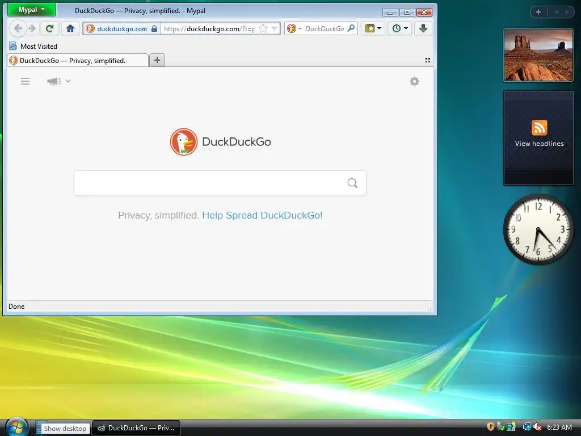Open the Windows Start orb
The image size is (581, 436).
[x=16, y=427]
